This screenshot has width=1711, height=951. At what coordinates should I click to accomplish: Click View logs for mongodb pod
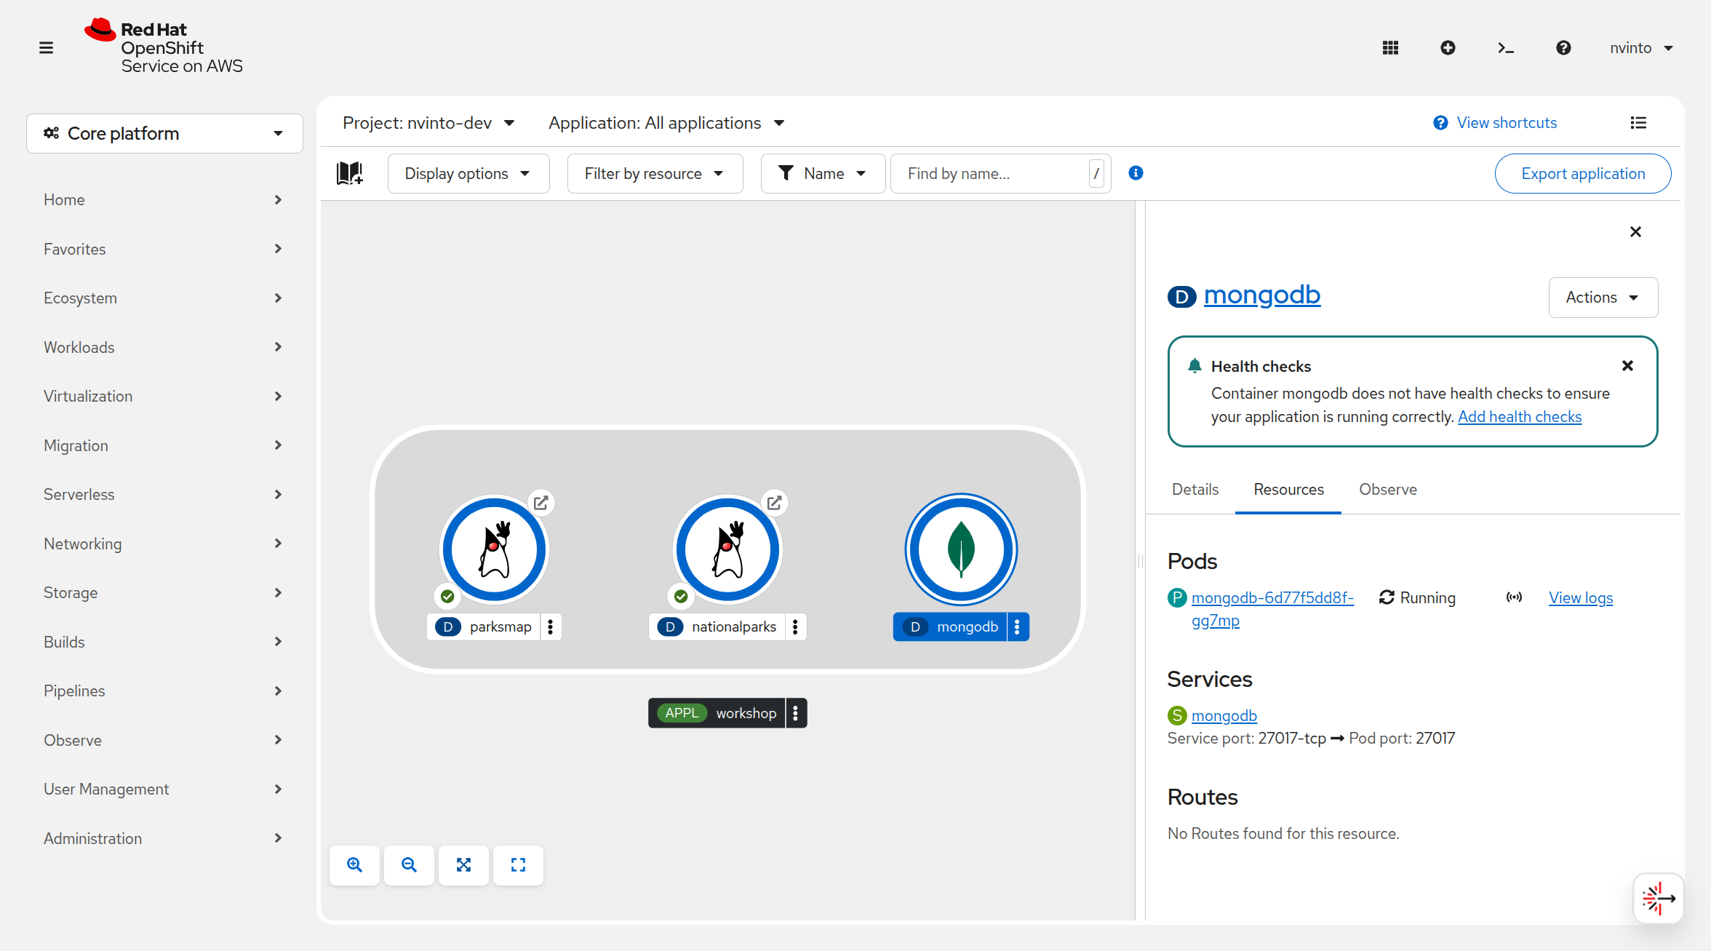pos(1580,598)
